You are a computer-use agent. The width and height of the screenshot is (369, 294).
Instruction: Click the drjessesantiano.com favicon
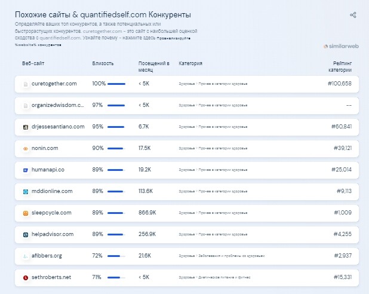26,127
